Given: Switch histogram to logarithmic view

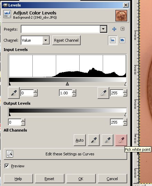Looking at the screenshot, I should [122, 40].
